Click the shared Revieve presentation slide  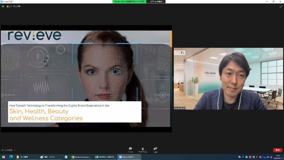click(86, 79)
